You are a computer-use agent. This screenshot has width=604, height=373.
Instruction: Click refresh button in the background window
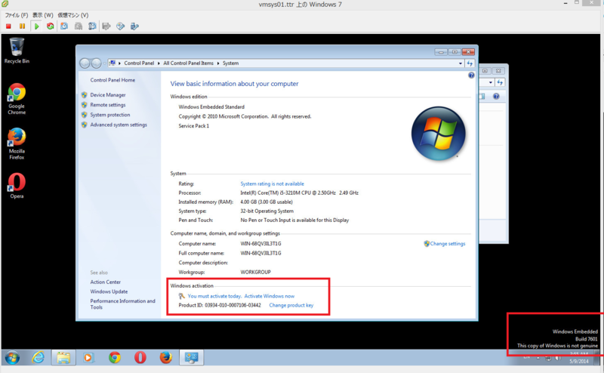(500, 82)
